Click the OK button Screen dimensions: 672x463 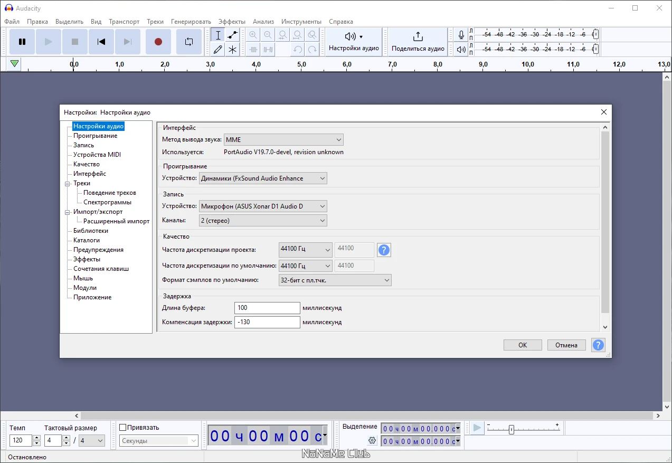522,345
